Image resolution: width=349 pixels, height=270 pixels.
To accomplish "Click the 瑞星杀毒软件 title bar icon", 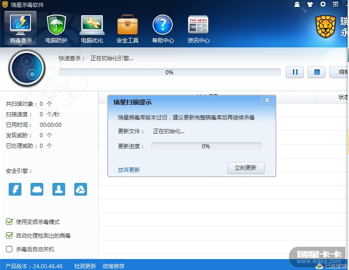I will click(x=5, y=4).
